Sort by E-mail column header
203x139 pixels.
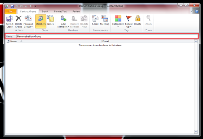tap(148, 41)
